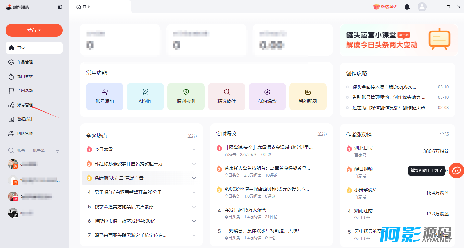Go to 账号管理 in sidebar
The height and width of the screenshot is (248, 464).
coord(25,105)
